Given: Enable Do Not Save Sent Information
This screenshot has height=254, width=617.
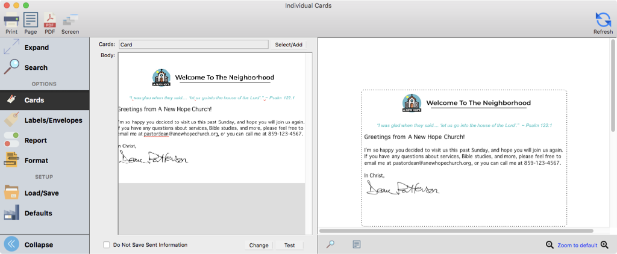Looking at the screenshot, I should click(x=107, y=245).
